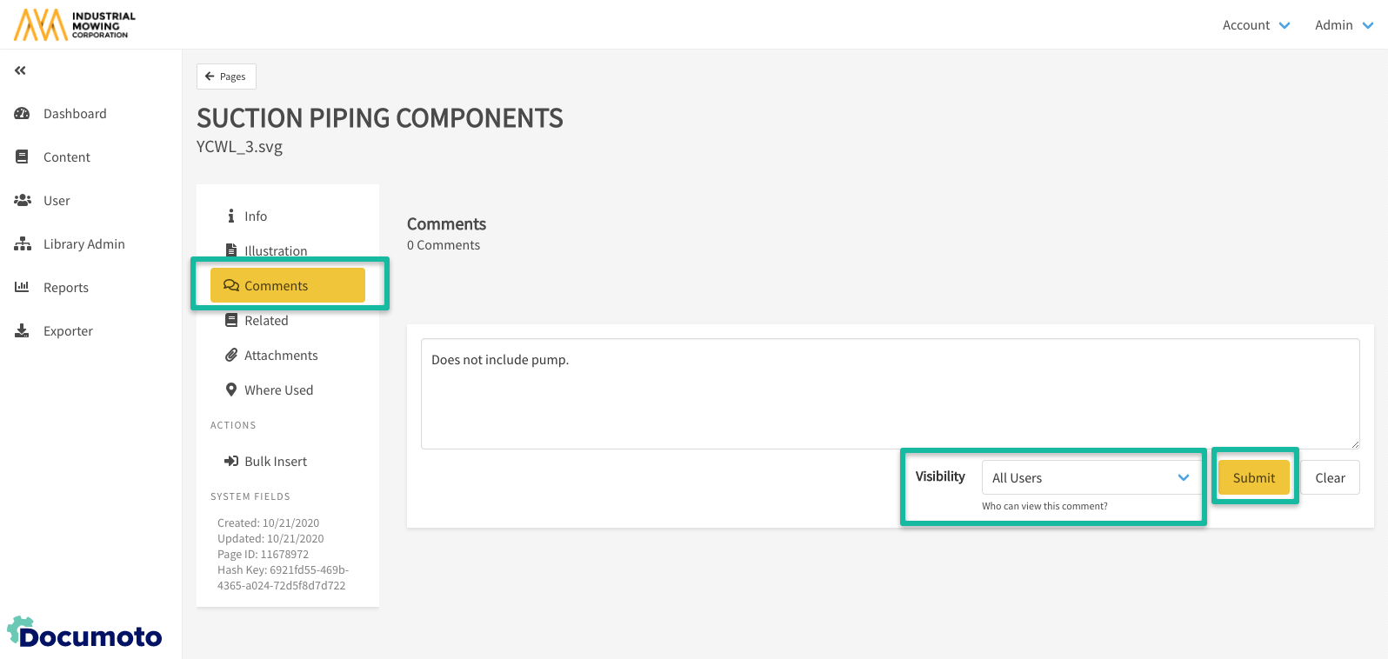Expand the Account menu
This screenshot has width=1388, height=659.
(x=1256, y=25)
